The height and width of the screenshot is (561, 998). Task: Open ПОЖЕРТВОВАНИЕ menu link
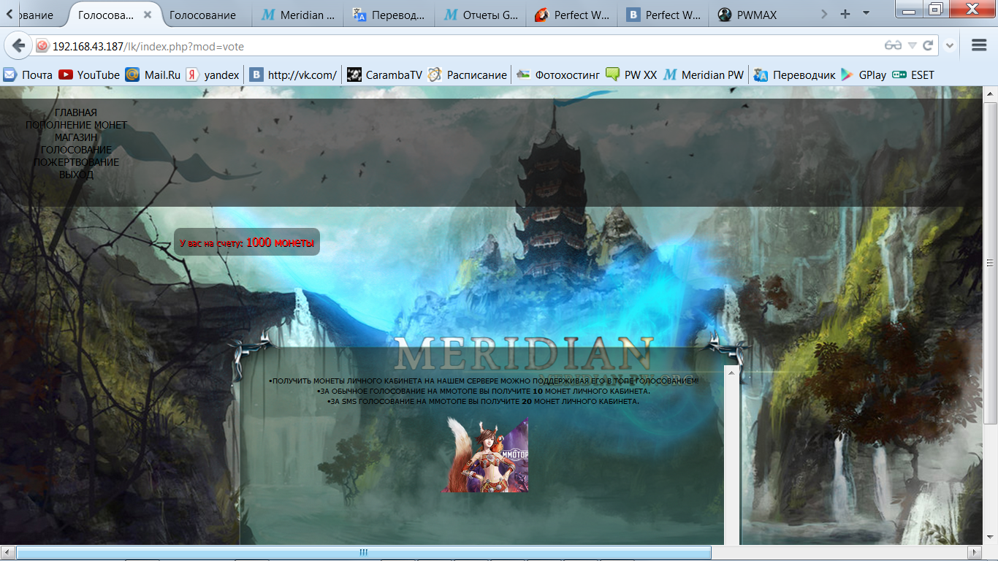coord(76,162)
